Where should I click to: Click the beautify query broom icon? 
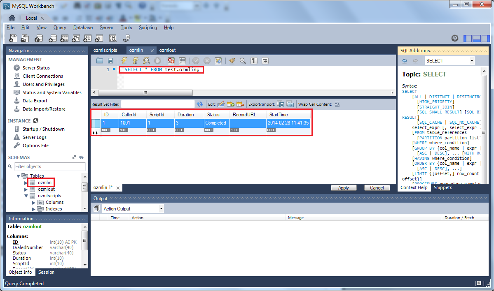[232, 61]
